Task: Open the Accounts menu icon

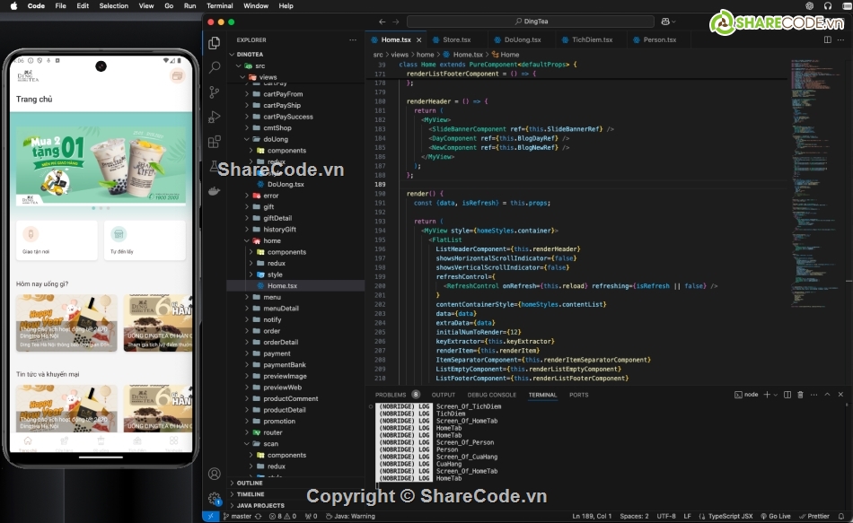Action: click(215, 474)
